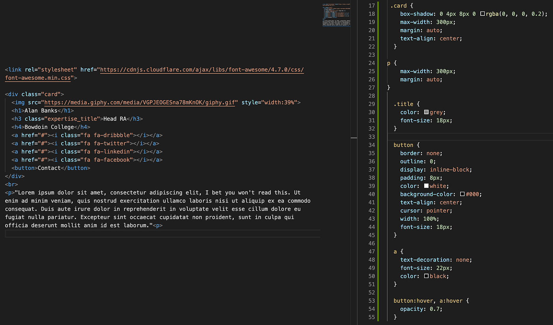Click the divider handle between editor panes
The width and height of the screenshot is (553, 325).
354,138
